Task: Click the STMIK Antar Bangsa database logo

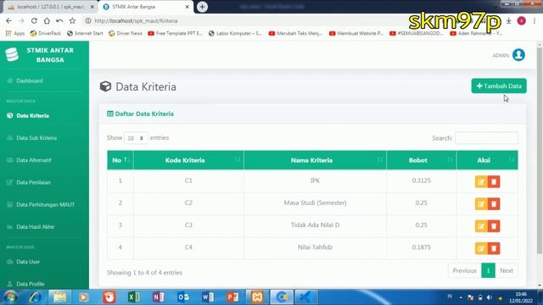Action: coord(12,54)
